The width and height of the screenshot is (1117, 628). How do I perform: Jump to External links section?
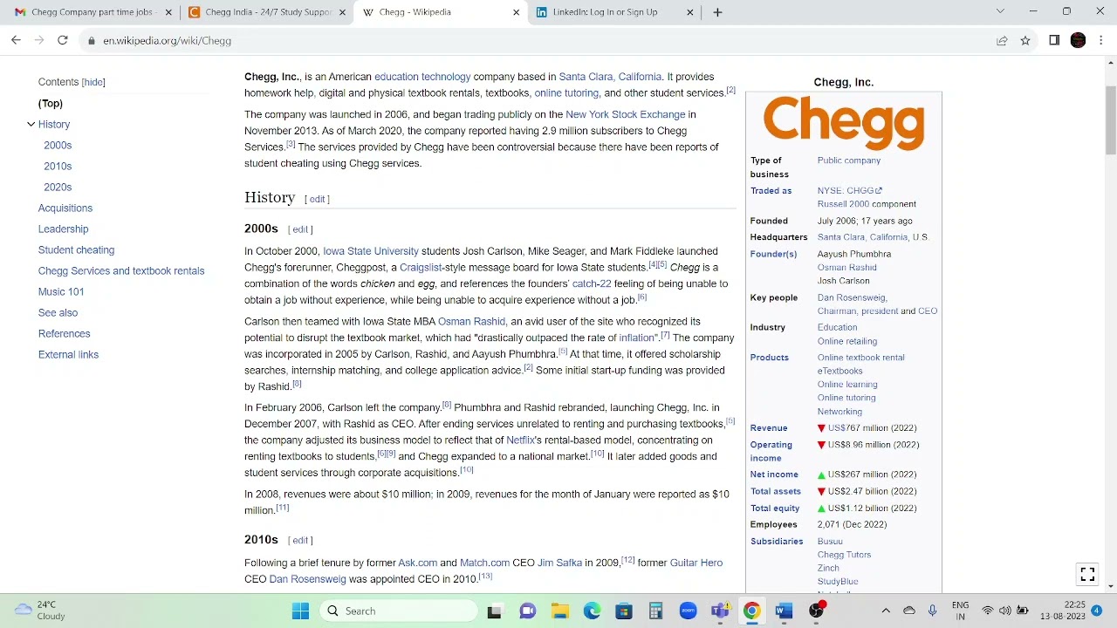(x=68, y=354)
